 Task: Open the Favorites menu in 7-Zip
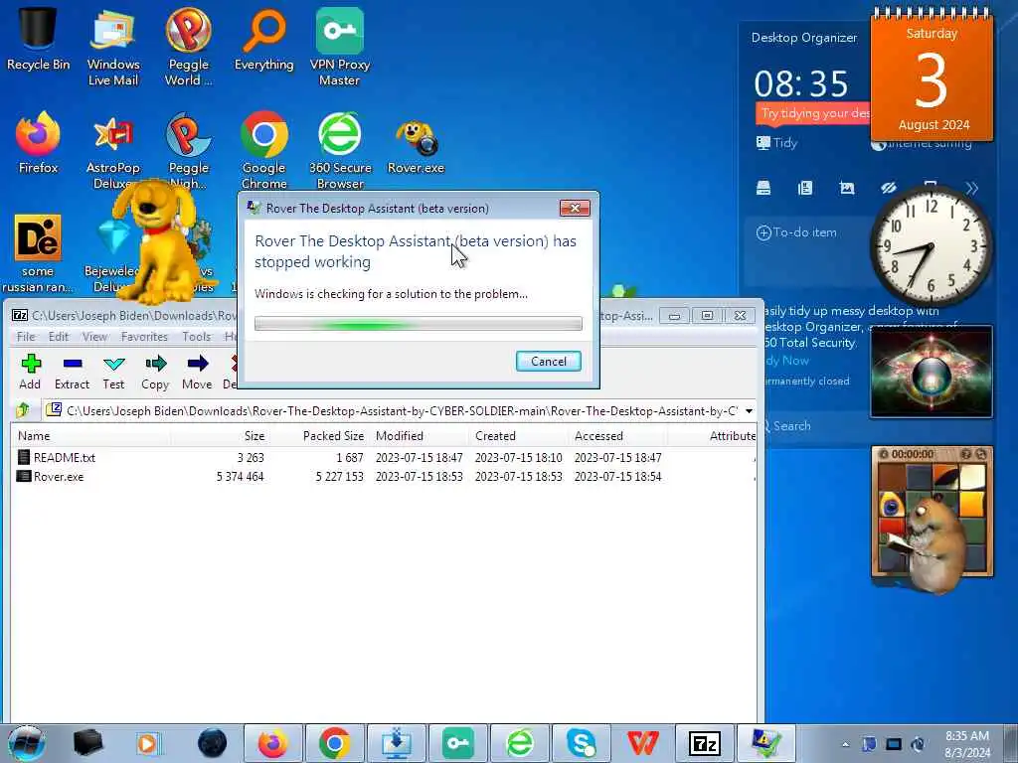[144, 336]
